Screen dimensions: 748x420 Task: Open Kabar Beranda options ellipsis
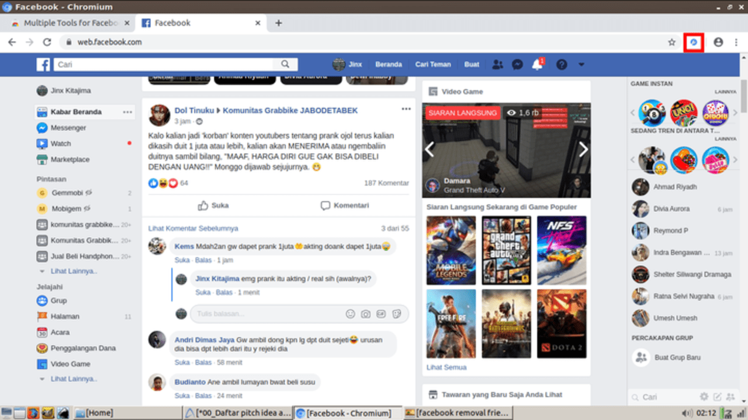tap(127, 112)
